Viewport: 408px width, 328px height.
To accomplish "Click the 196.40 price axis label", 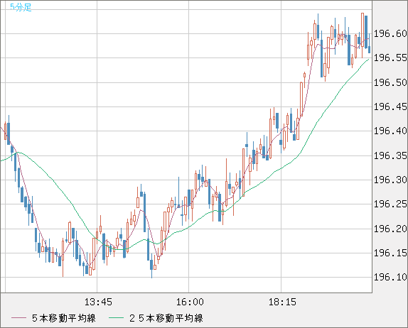I will (x=390, y=131).
